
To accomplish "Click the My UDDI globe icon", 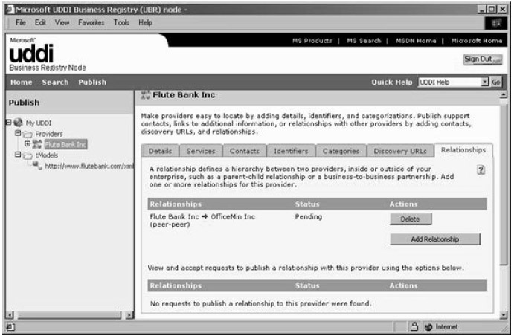I will coord(18,123).
